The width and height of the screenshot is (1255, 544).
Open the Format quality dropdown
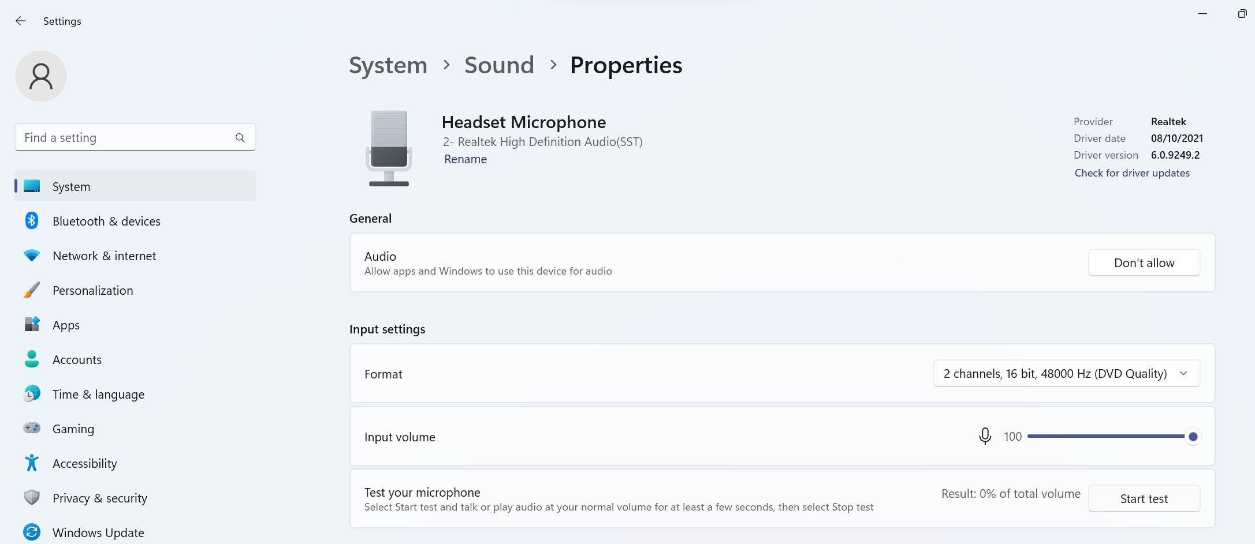click(1066, 374)
